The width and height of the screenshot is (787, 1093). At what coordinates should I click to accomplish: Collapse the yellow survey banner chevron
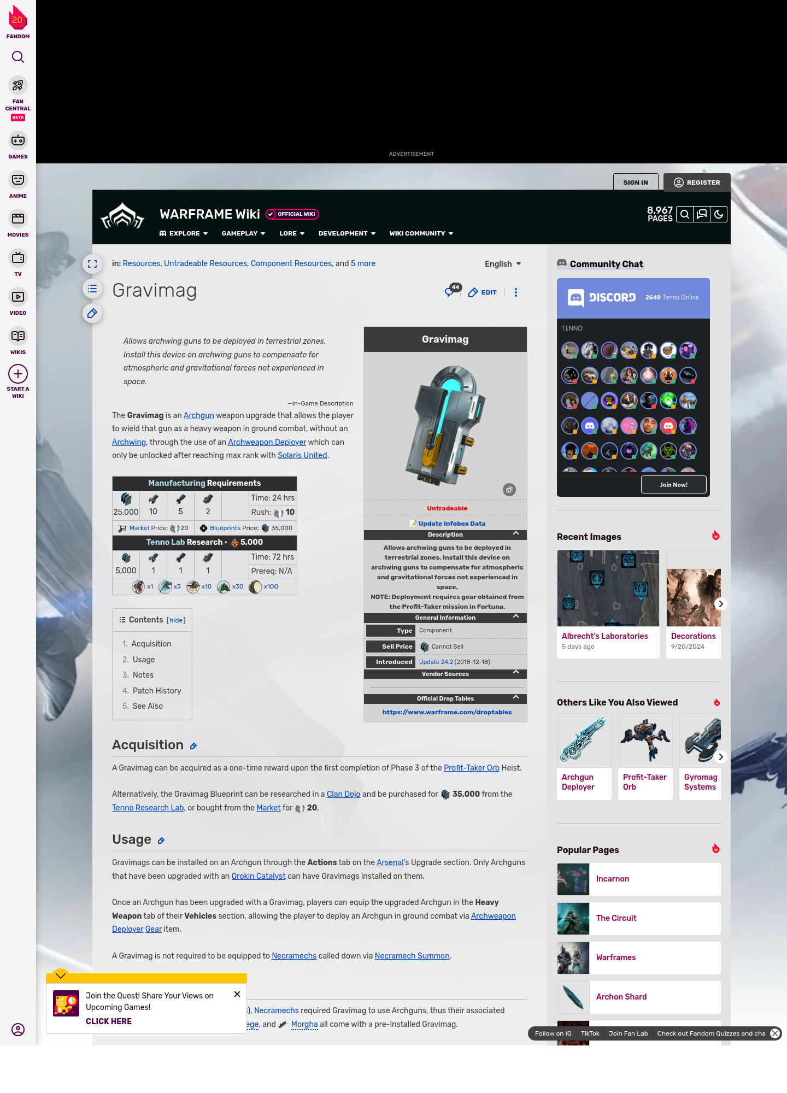coord(61,975)
